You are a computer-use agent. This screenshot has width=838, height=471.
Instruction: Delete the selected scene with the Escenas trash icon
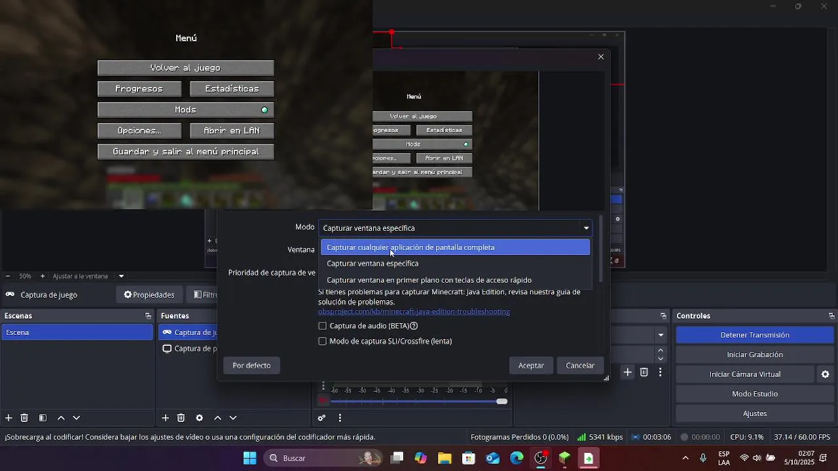(x=24, y=418)
